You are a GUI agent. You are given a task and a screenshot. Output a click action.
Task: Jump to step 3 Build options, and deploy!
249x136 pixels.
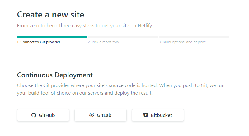click(182, 42)
